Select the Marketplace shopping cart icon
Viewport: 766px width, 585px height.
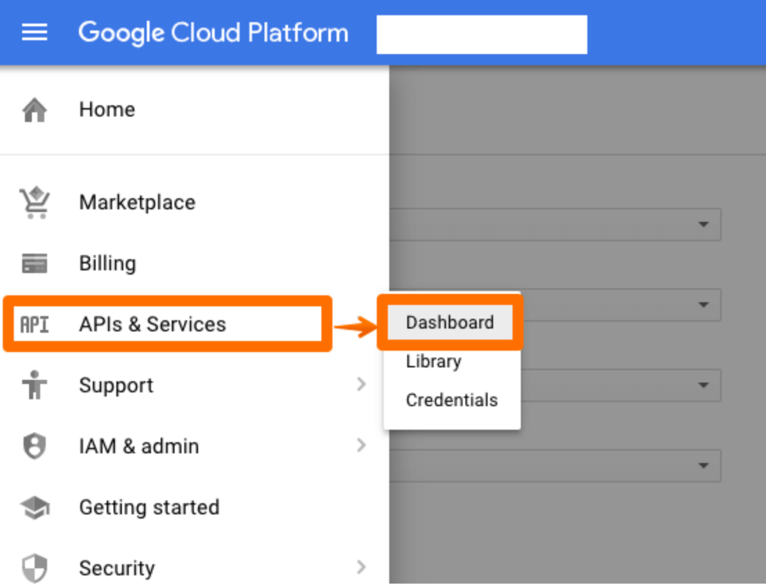click(35, 202)
